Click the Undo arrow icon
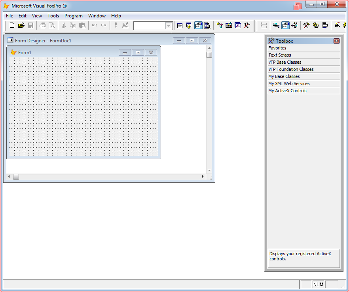Image resolution: width=349 pixels, height=292 pixels. coord(94,25)
